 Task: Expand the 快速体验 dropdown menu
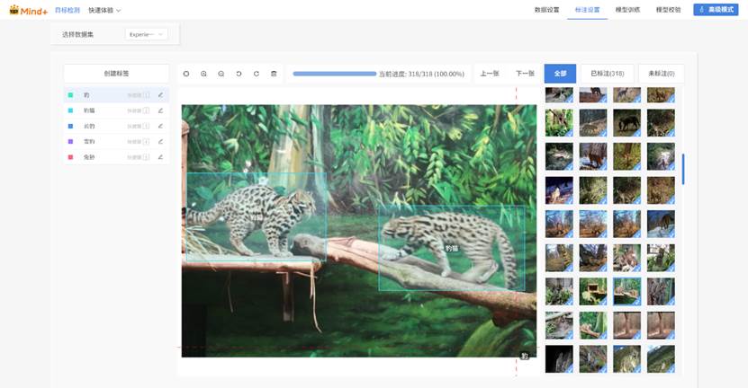click(x=105, y=10)
